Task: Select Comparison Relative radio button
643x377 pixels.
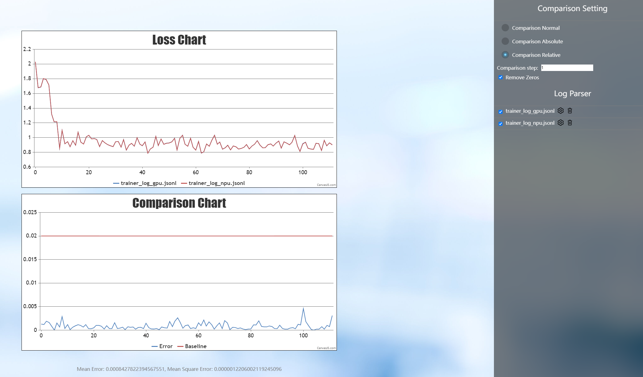Action: (x=505, y=55)
